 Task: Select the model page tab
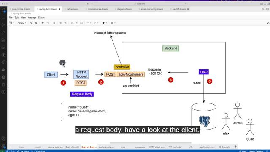(x=38, y=147)
